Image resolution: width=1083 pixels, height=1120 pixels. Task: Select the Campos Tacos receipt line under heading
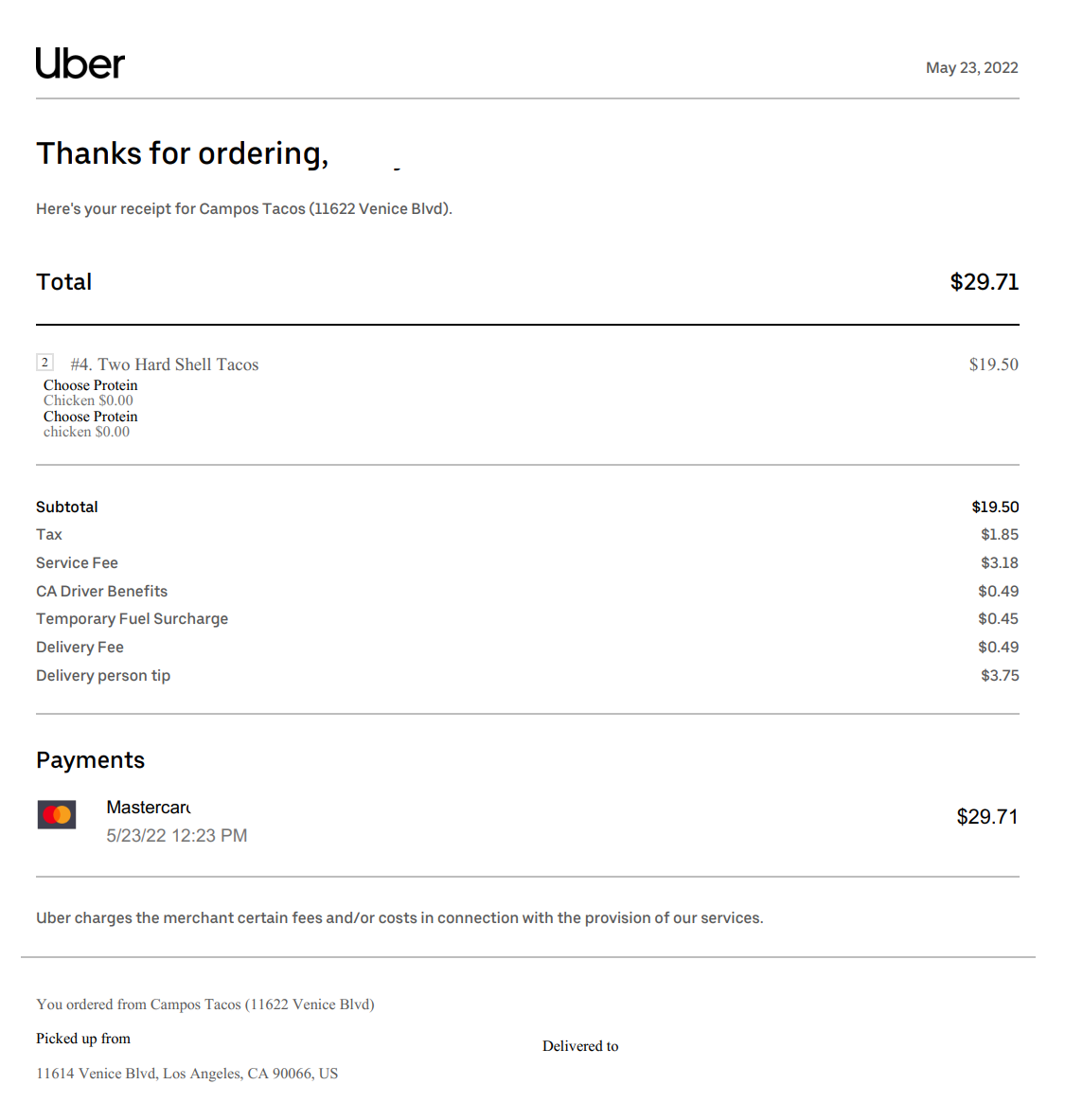click(244, 209)
